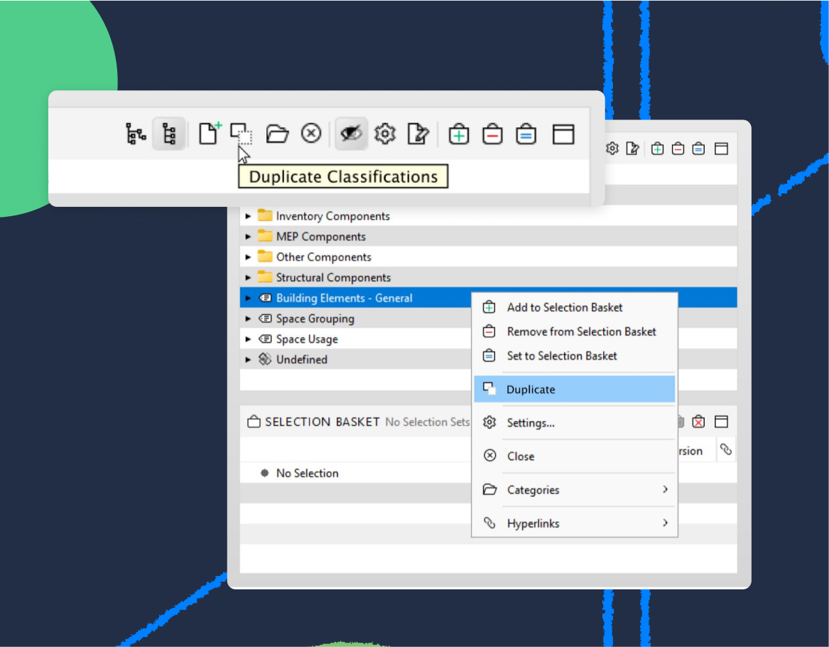Image resolution: width=829 pixels, height=647 pixels.
Task: Select Duplicate in the context menu
Action: click(574, 390)
